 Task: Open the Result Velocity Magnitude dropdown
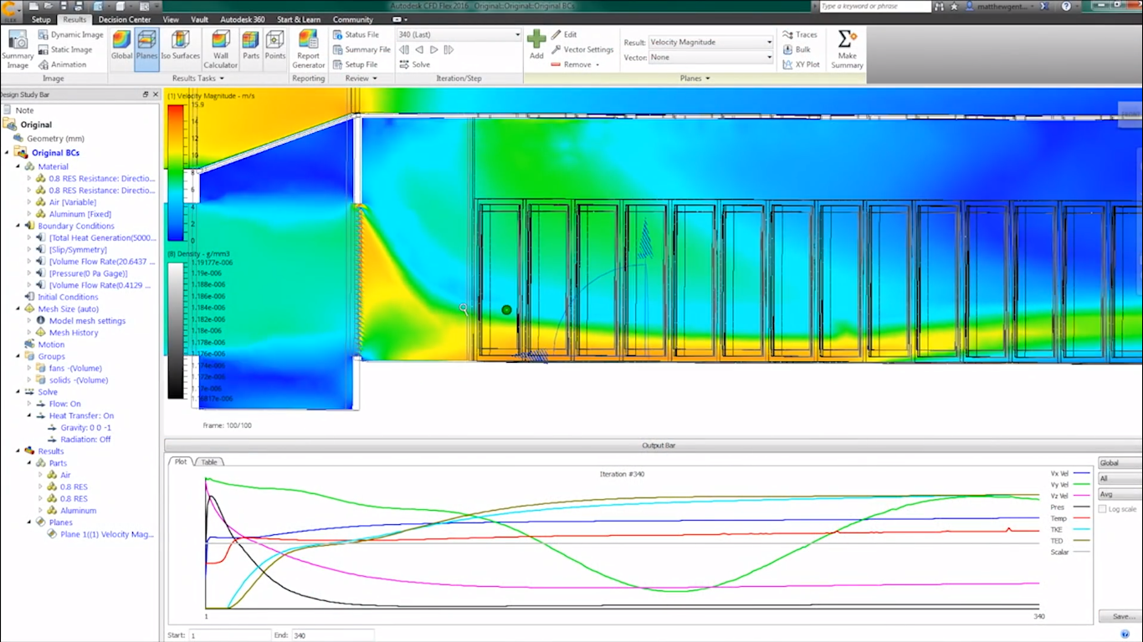[x=711, y=42]
